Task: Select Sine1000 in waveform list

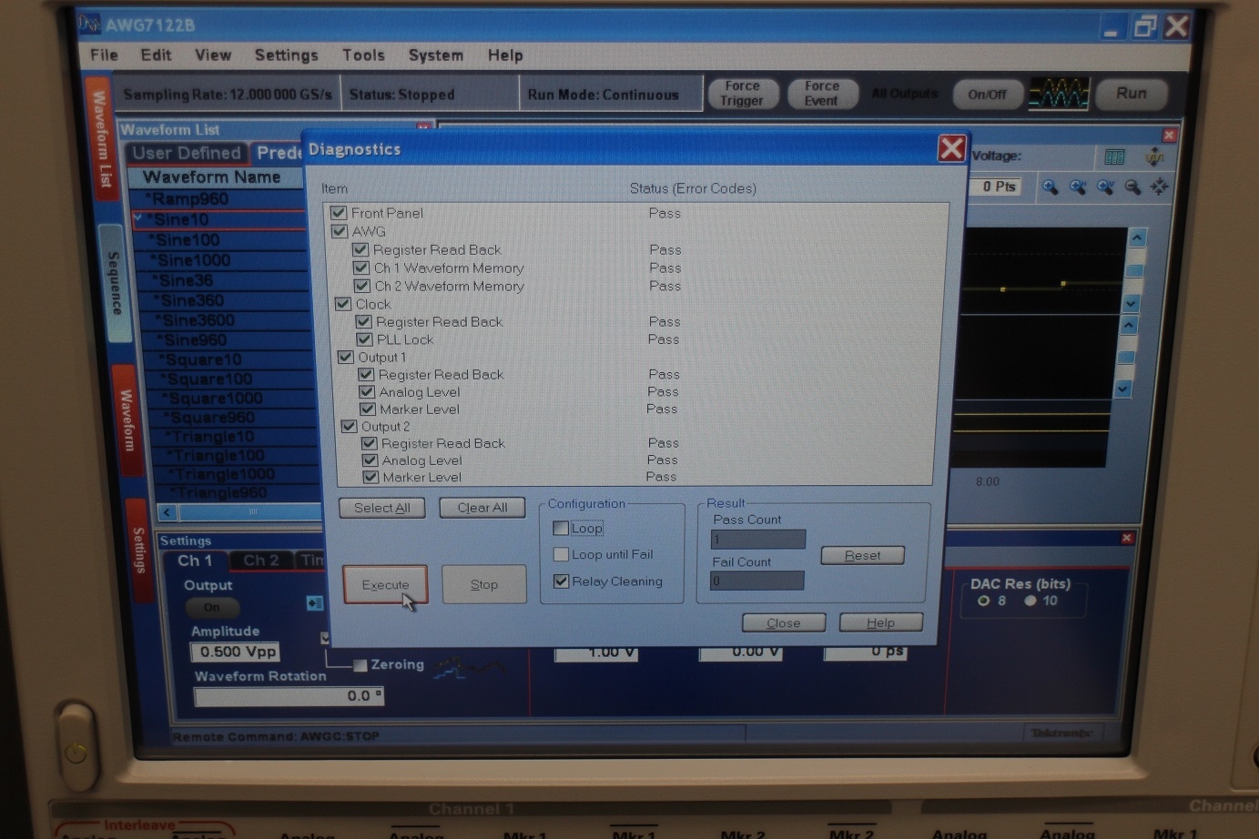Action: pos(228,260)
